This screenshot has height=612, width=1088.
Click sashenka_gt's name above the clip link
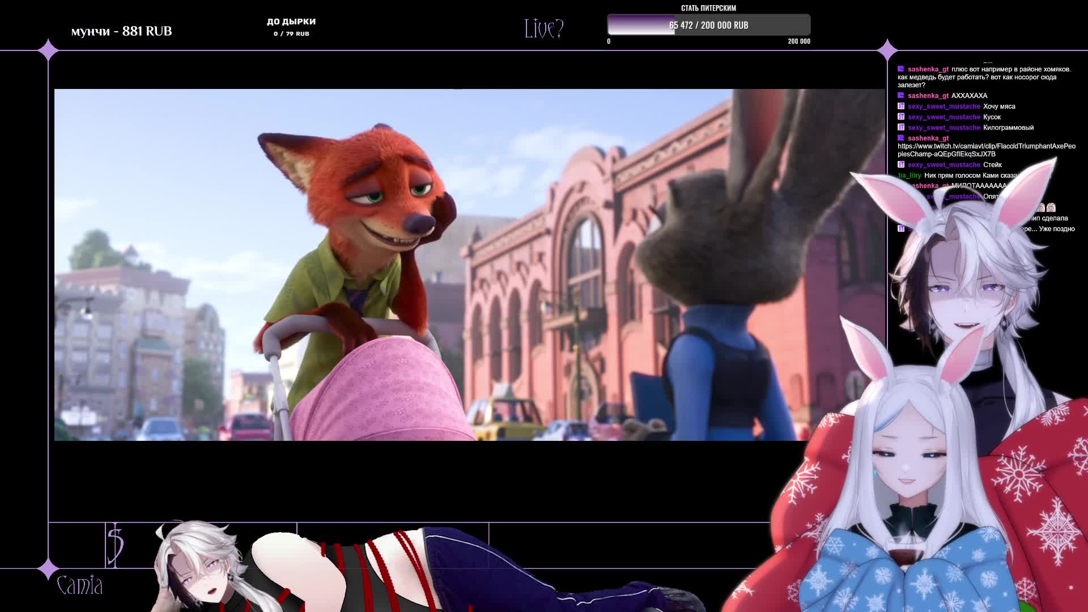[x=928, y=138]
